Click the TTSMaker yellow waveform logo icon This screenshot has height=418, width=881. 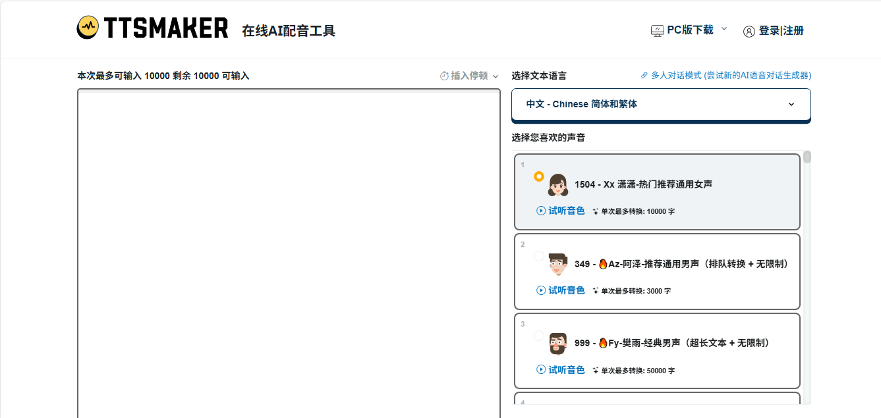(88, 28)
